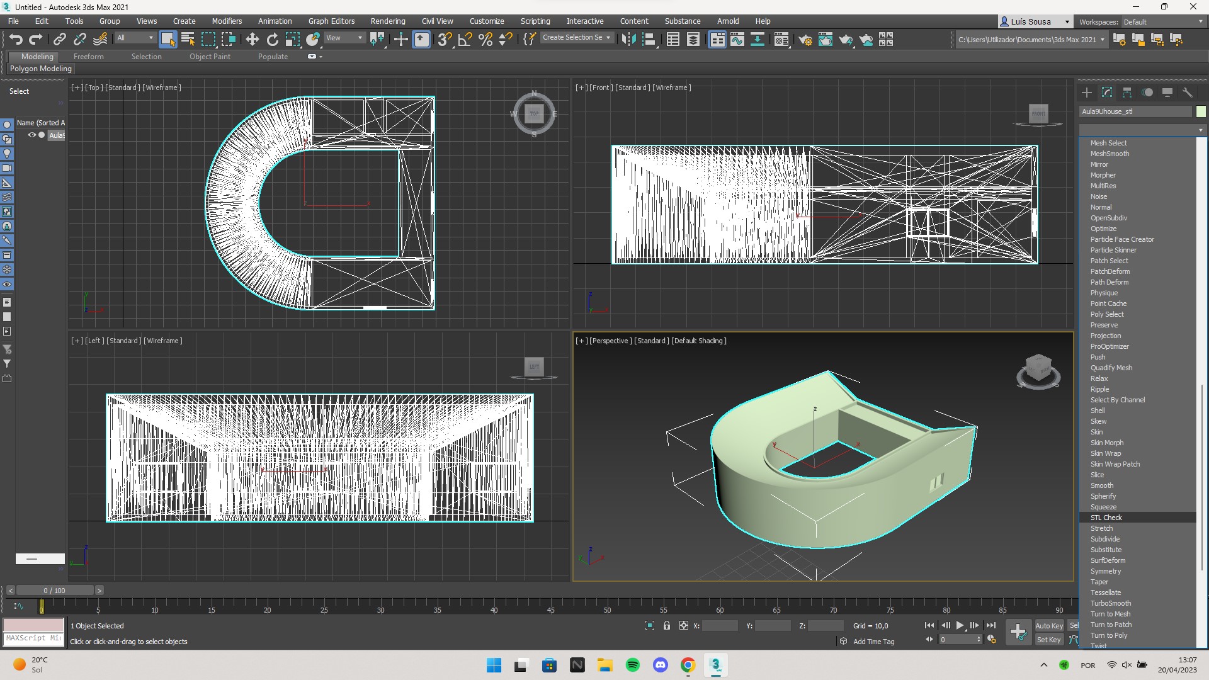Toggle Auto Key animation mode
Viewport: 1209px width, 680px height.
click(1049, 626)
